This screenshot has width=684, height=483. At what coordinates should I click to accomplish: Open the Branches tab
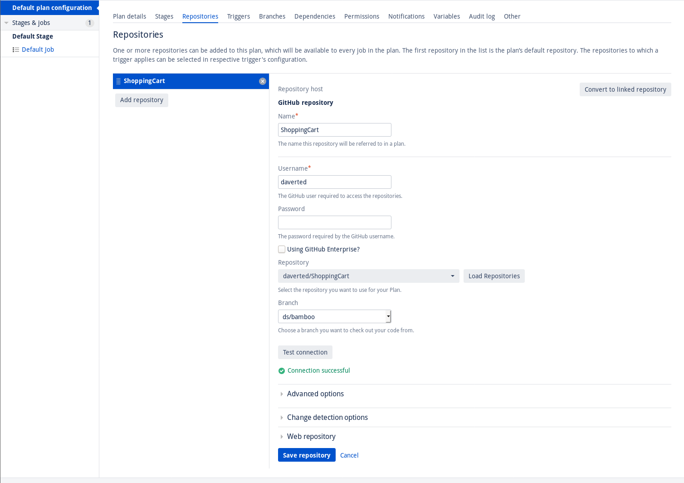point(272,16)
